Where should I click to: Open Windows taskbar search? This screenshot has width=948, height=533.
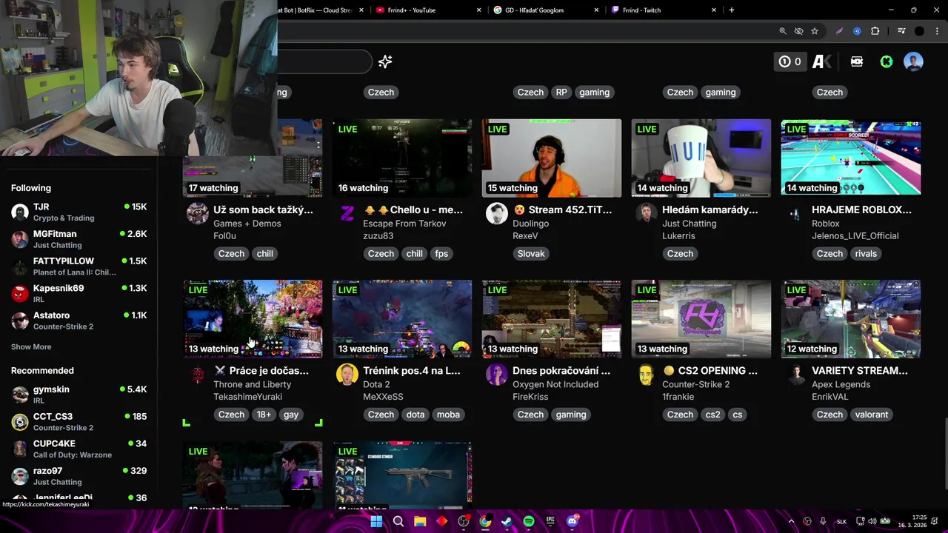pos(398,521)
